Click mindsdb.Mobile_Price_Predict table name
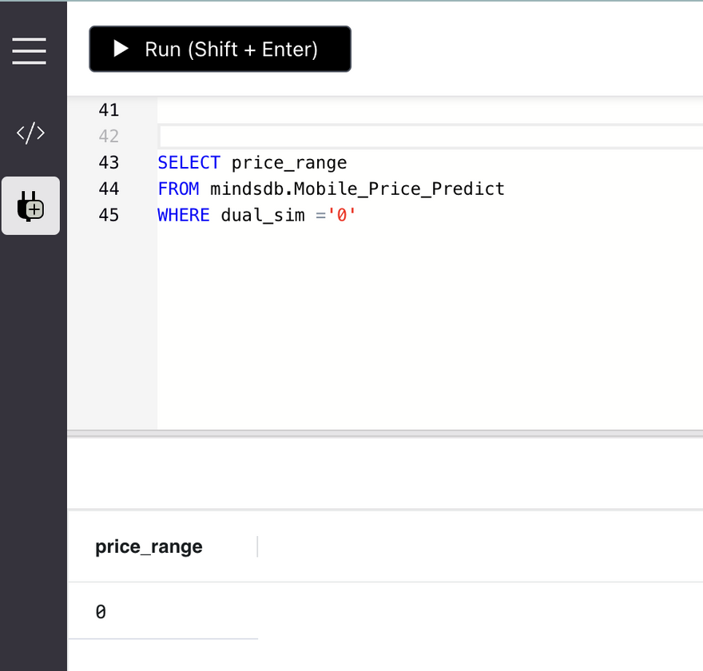Image resolution: width=703 pixels, height=671 pixels. click(x=357, y=189)
